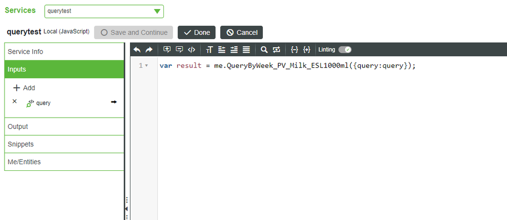Expand all code with the {+} icon
This screenshot has width=507, height=220.
307,50
